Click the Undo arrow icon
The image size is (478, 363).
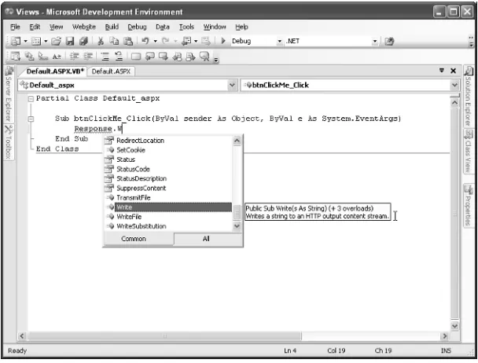click(145, 41)
